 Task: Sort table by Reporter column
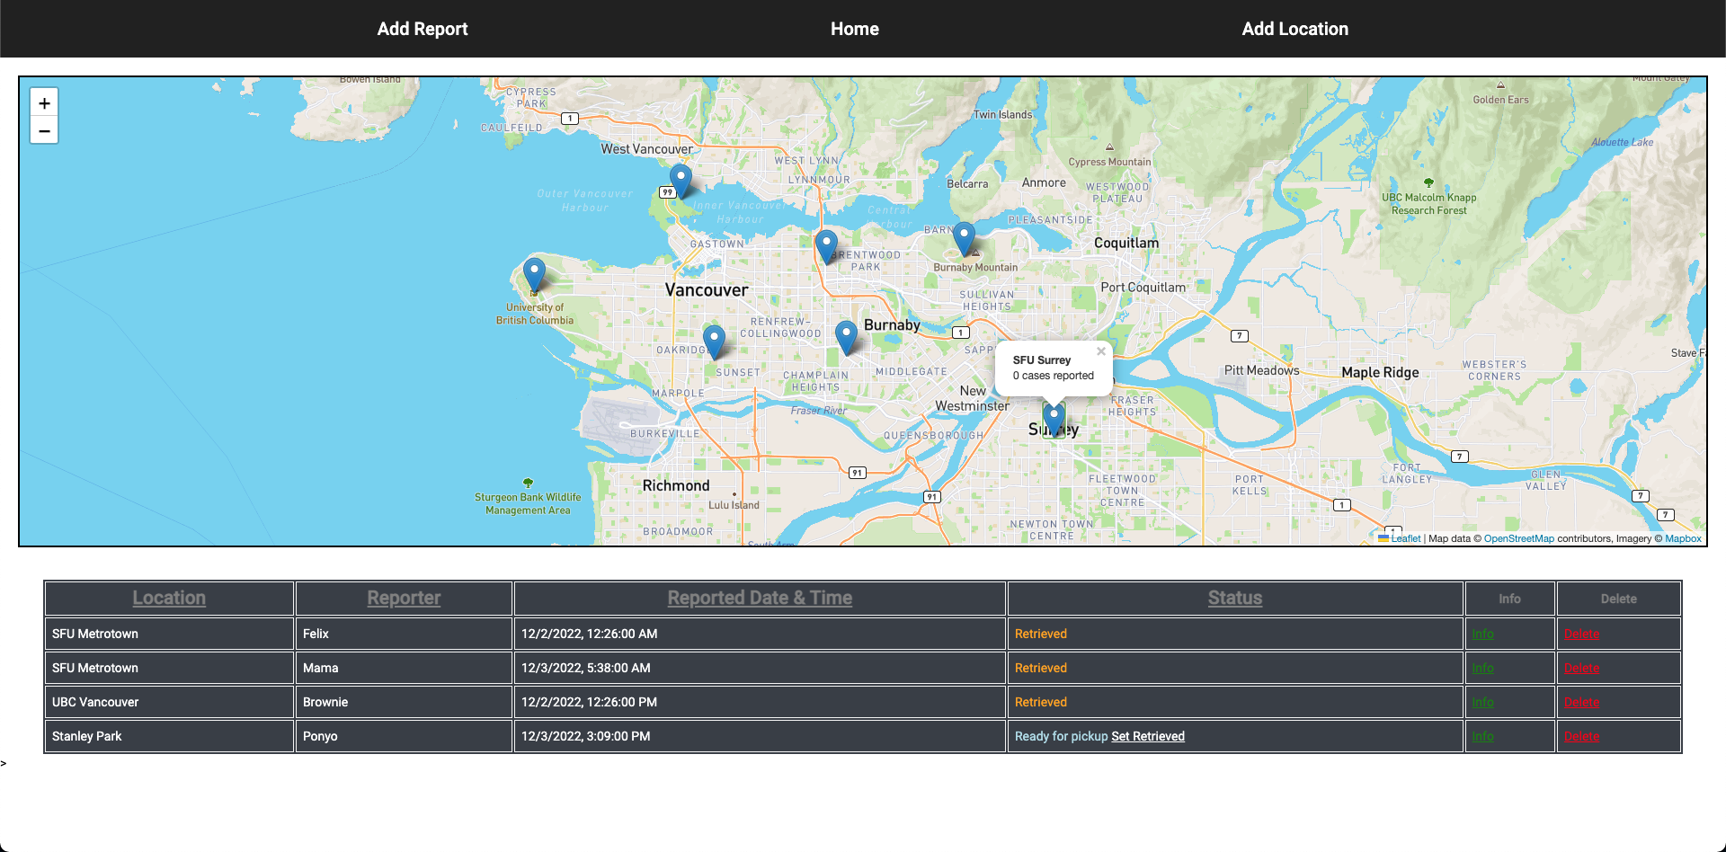click(x=404, y=599)
